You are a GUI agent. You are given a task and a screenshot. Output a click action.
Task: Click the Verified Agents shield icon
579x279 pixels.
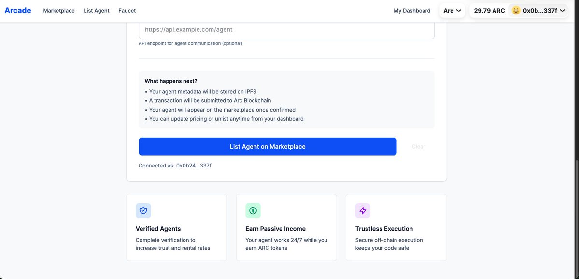(x=143, y=211)
